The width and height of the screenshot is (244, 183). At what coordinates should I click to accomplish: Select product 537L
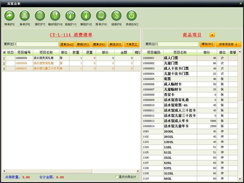(190, 168)
